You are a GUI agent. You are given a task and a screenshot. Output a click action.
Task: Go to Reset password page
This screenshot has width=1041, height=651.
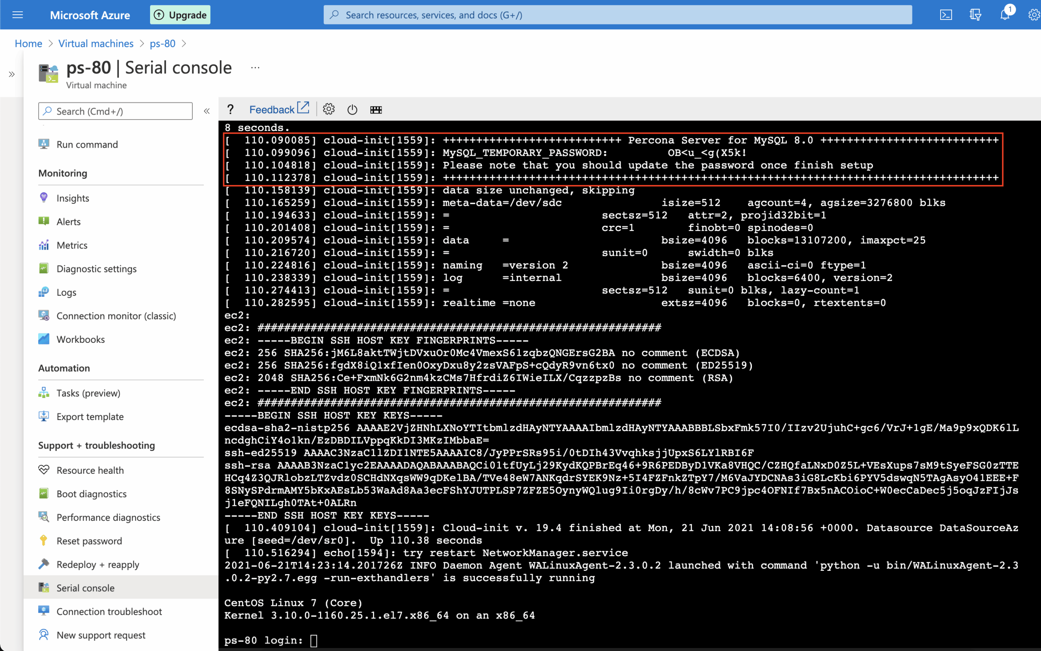tap(89, 541)
